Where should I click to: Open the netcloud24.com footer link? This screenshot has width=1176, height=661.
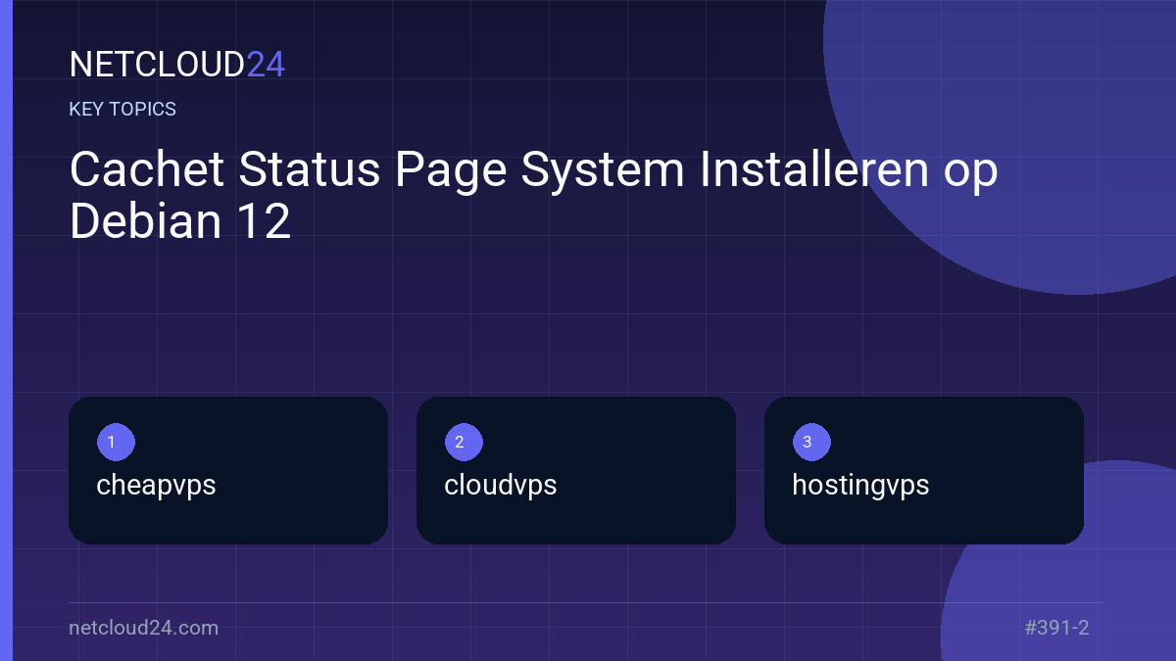pos(144,628)
